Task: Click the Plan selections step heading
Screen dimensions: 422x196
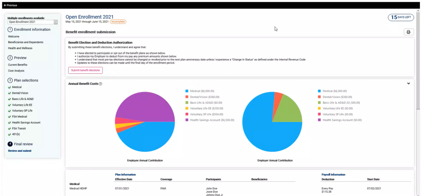Action: [x=26, y=80]
